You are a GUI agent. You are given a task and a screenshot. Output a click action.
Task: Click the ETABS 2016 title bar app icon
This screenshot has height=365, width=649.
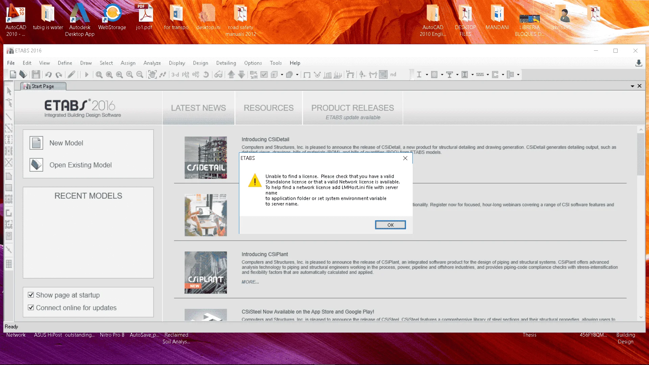click(10, 51)
